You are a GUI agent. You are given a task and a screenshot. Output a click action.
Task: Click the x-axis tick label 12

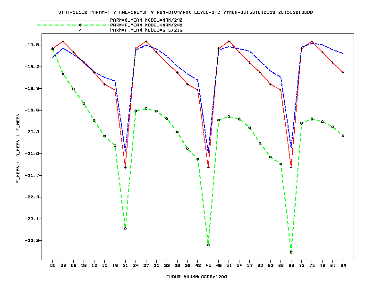tap(94, 265)
